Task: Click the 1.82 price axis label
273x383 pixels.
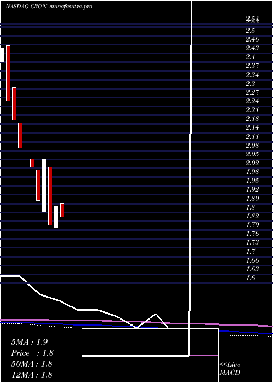Action: [x=252, y=216]
